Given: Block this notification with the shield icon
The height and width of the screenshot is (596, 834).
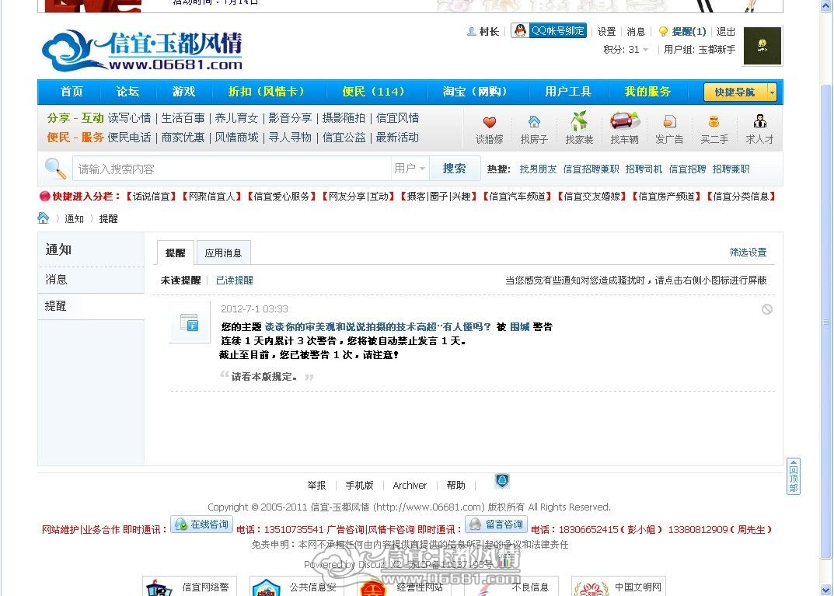Looking at the screenshot, I should tap(767, 309).
